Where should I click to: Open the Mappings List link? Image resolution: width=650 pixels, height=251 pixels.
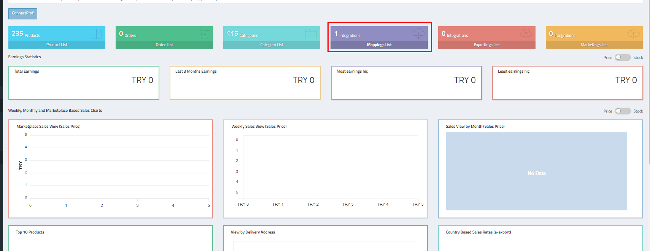(x=379, y=45)
